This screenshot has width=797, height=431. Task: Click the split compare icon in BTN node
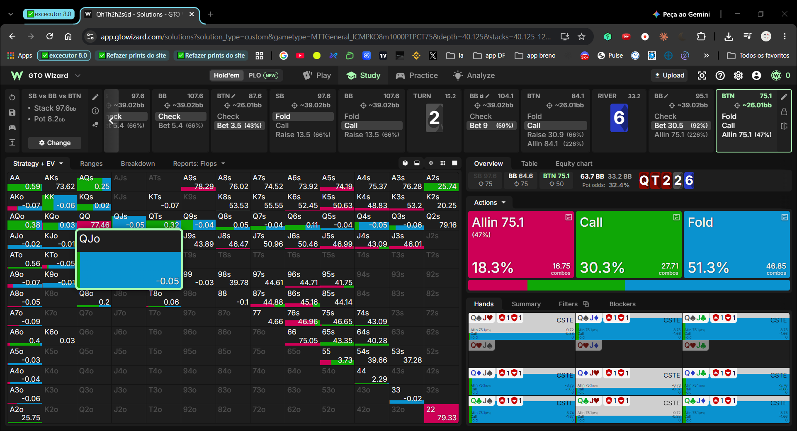point(784,126)
